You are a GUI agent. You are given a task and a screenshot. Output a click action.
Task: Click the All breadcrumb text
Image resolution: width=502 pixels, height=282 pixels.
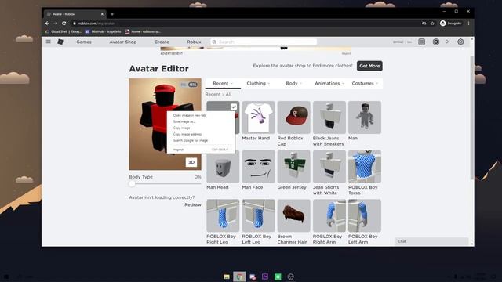pos(228,94)
